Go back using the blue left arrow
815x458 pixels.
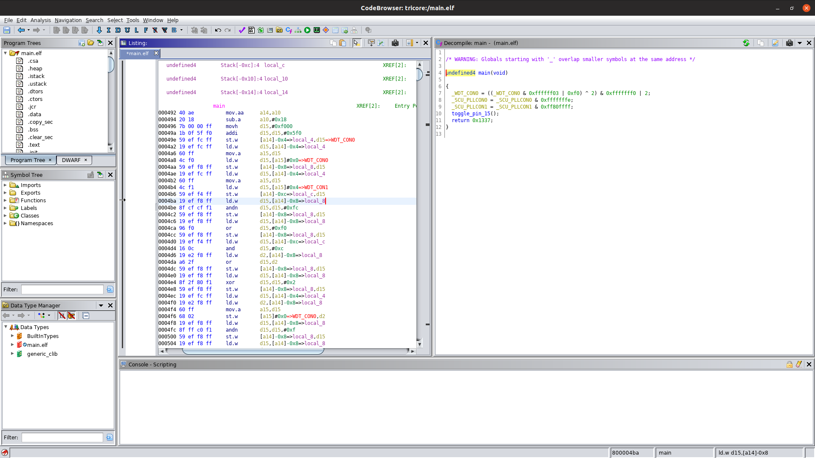[21, 30]
